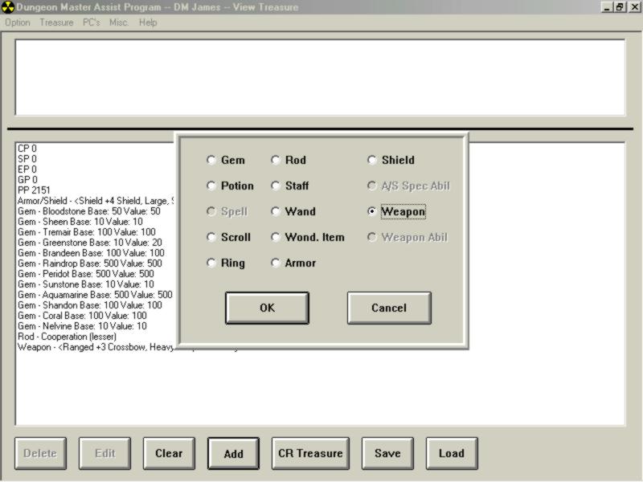
Task: Click the empty text box at top
Action: (320, 77)
